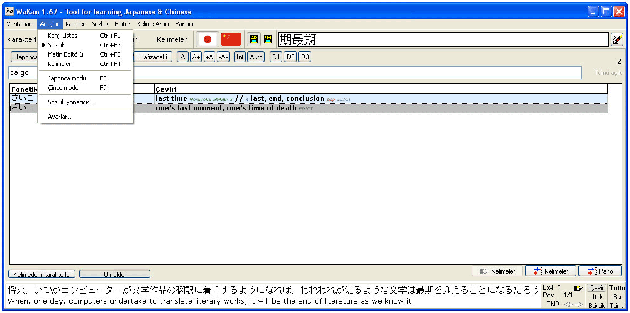The width and height of the screenshot is (630, 313).
Task: Toggle the A search mode button
Action: click(183, 57)
